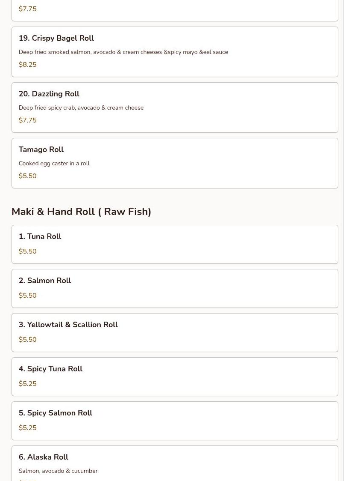Open the 6. Alaska Roll item

(x=175, y=463)
